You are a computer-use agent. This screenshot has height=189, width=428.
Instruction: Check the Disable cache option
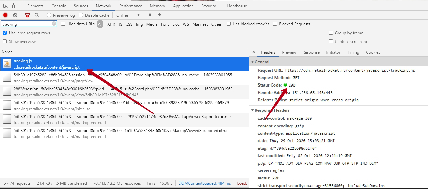click(81, 15)
